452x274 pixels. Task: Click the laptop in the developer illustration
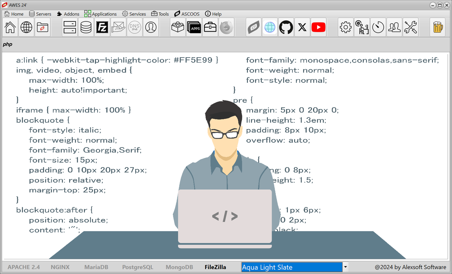(225, 219)
